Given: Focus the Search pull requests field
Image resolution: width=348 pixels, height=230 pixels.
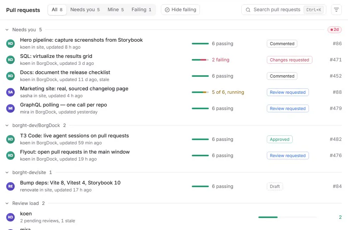Looking at the screenshot, I should tap(284, 10).
